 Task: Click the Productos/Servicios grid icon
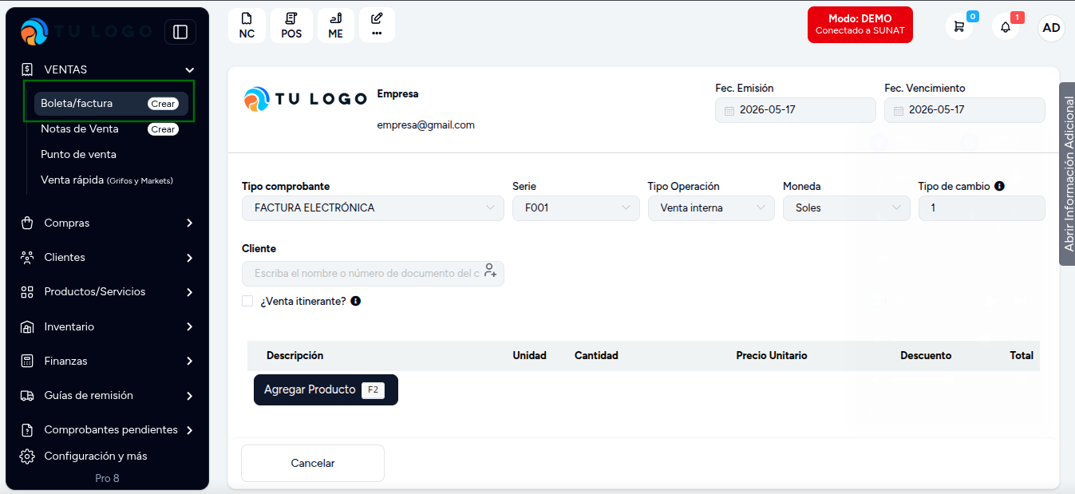click(27, 291)
